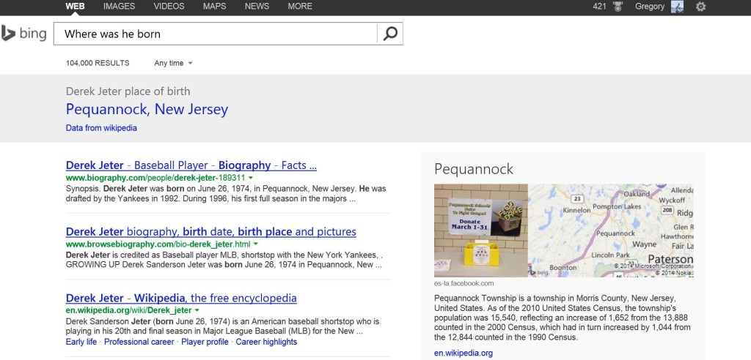Click the rewards medal icon
The height and width of the screenshot is (360, 751).
click(618, 7)
